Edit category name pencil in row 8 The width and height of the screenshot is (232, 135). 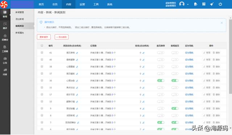[77, 116]
